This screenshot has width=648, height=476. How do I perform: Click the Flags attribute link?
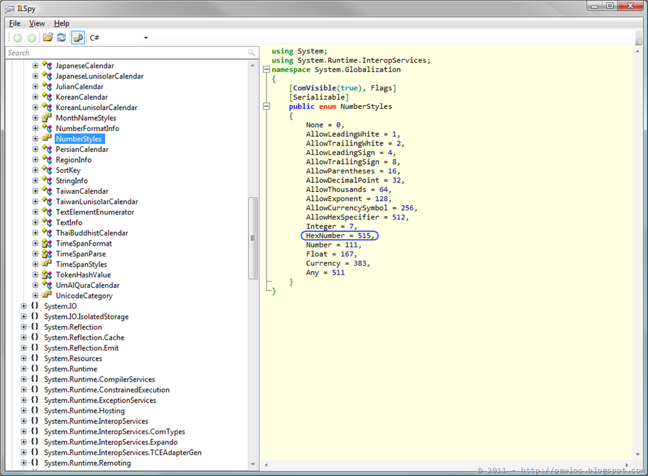(381, 88)
